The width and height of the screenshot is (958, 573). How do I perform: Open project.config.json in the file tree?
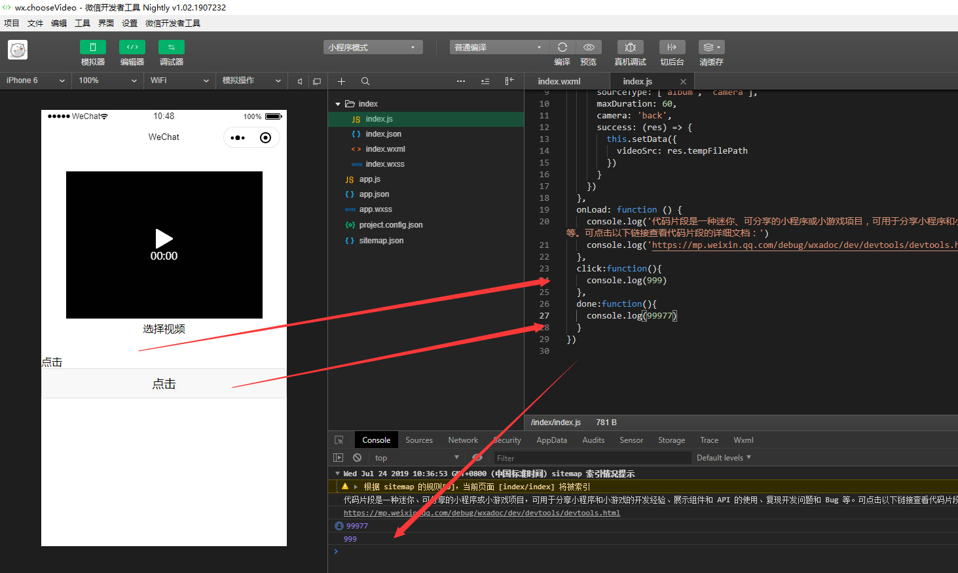pyautogui.click(x=426, y=225)
